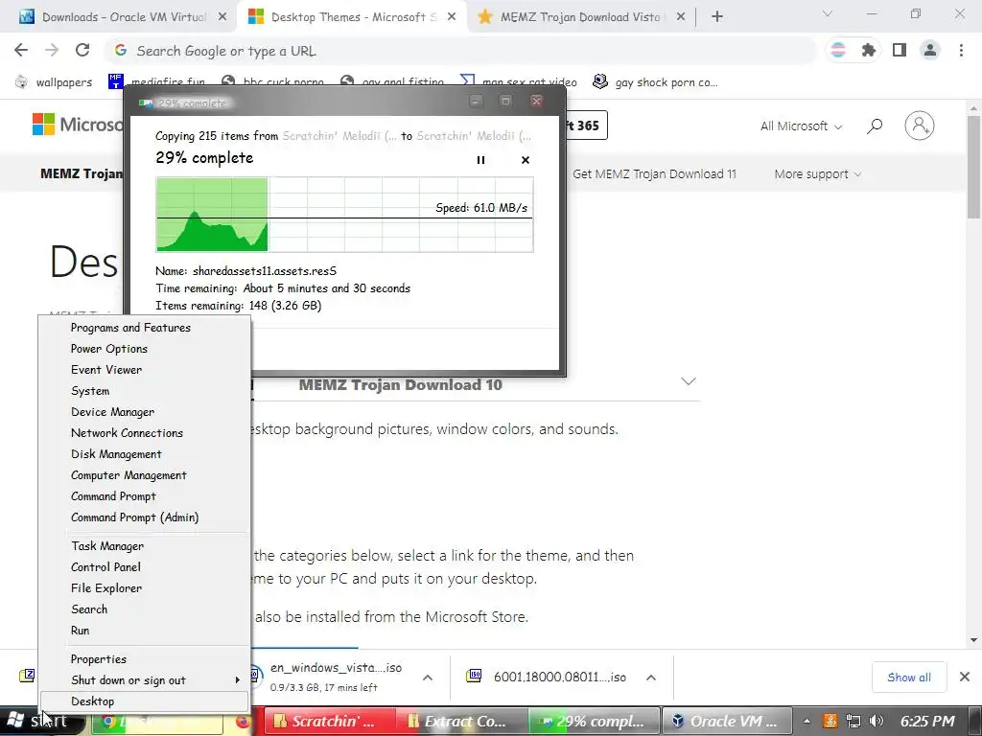Select Programs and Features from menu

tap(144, 328)
